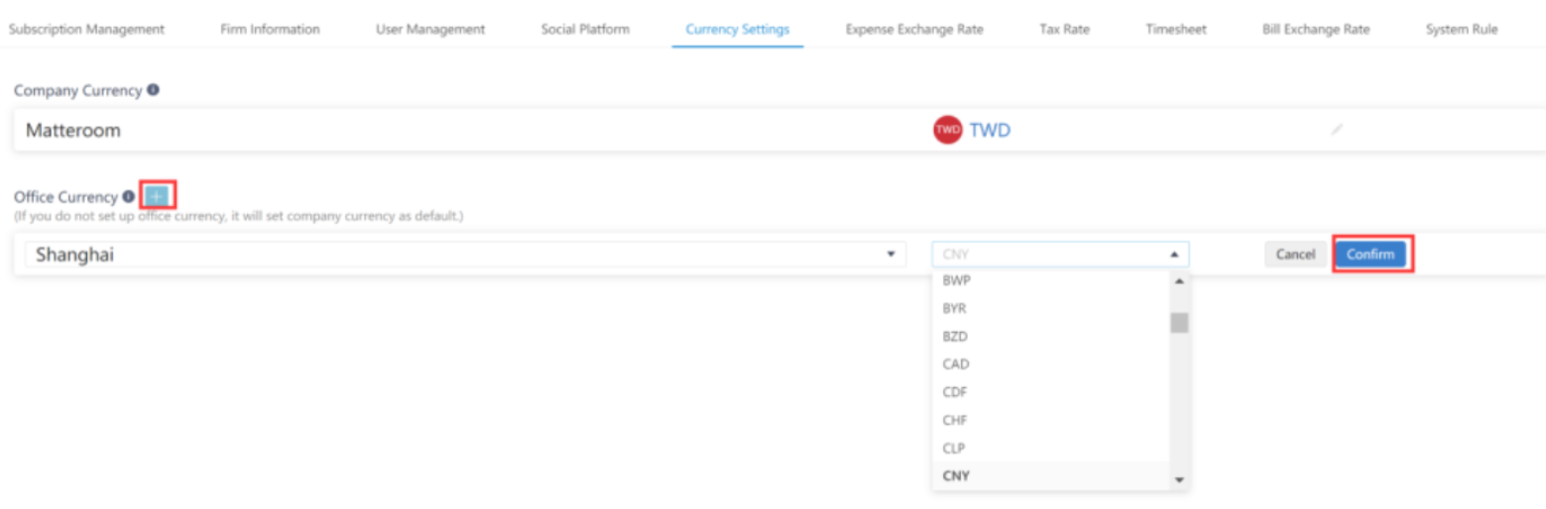This screenshot has height=509, width=1546.
Task: Click the info icon beside Company Currency
Action: click(153, 89)
